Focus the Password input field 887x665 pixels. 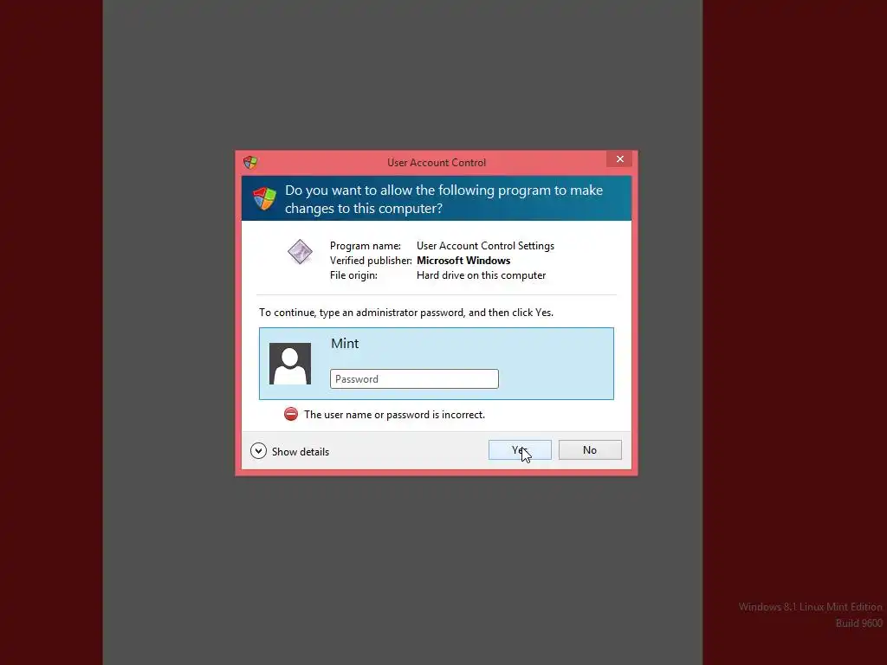(x=414, y=379)
